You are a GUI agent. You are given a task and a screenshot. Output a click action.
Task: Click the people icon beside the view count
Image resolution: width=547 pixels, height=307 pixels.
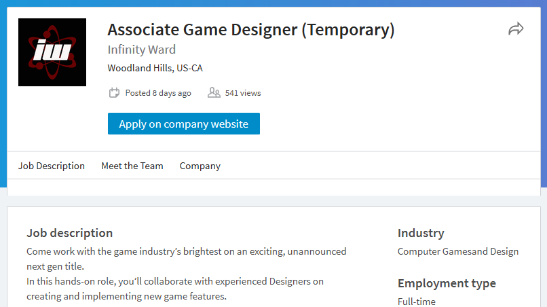coord(214,92)
